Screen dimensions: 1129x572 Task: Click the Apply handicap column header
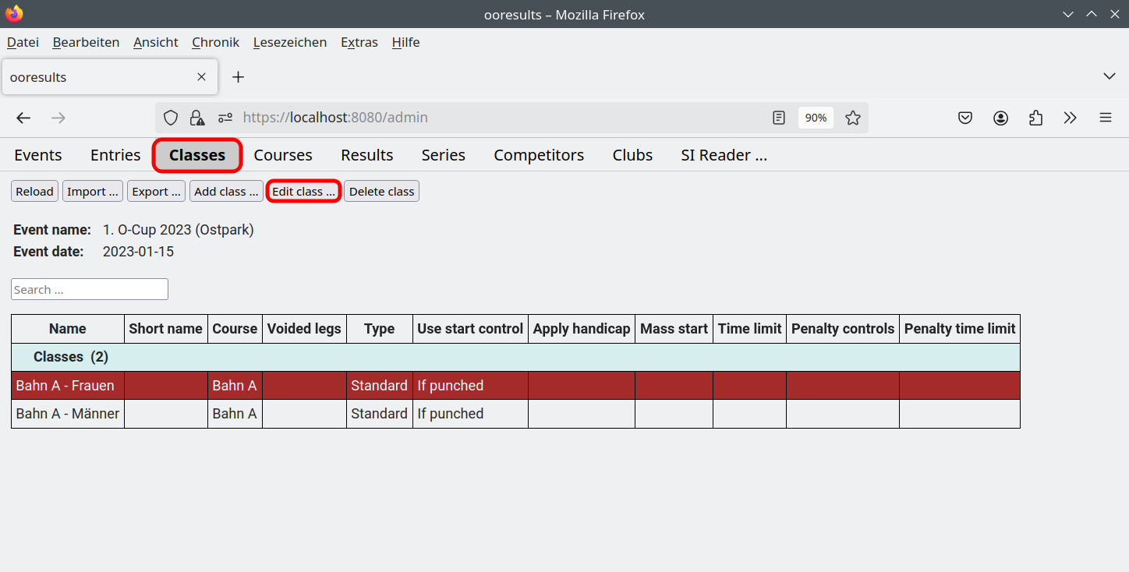(582, 329)
